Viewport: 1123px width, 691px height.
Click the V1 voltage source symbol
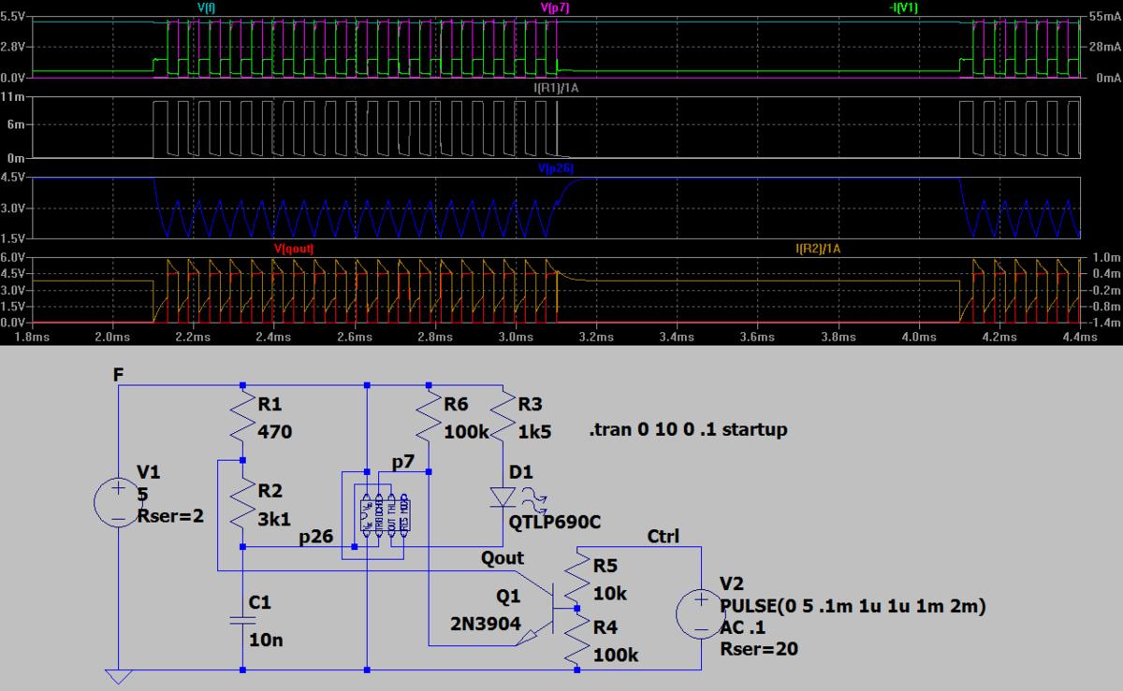click(x=119, y=504)
